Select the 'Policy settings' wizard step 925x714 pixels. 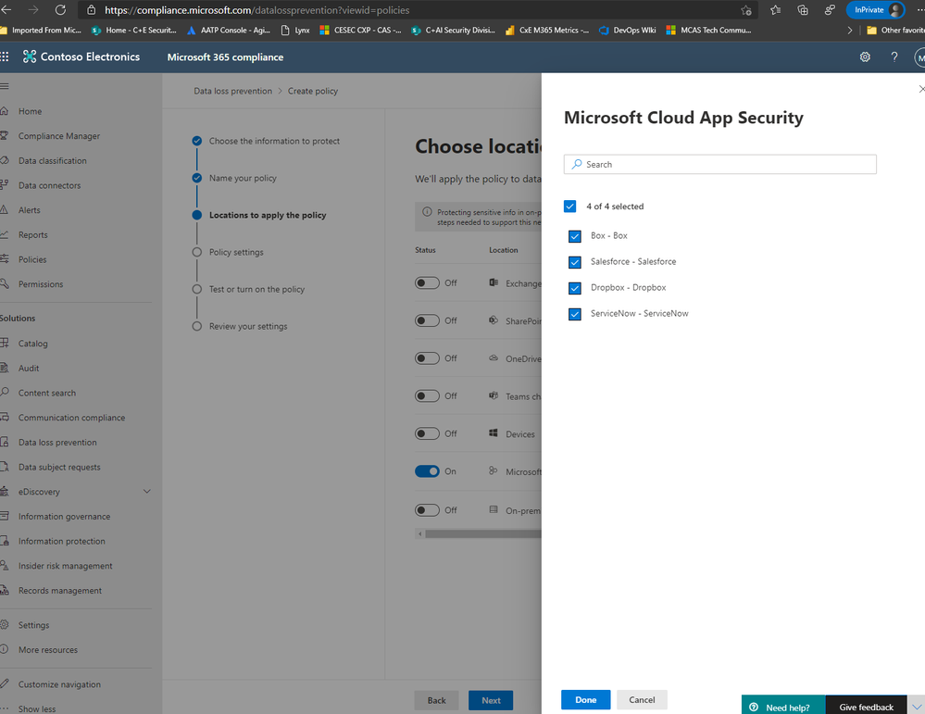click(x=236, y=252)
